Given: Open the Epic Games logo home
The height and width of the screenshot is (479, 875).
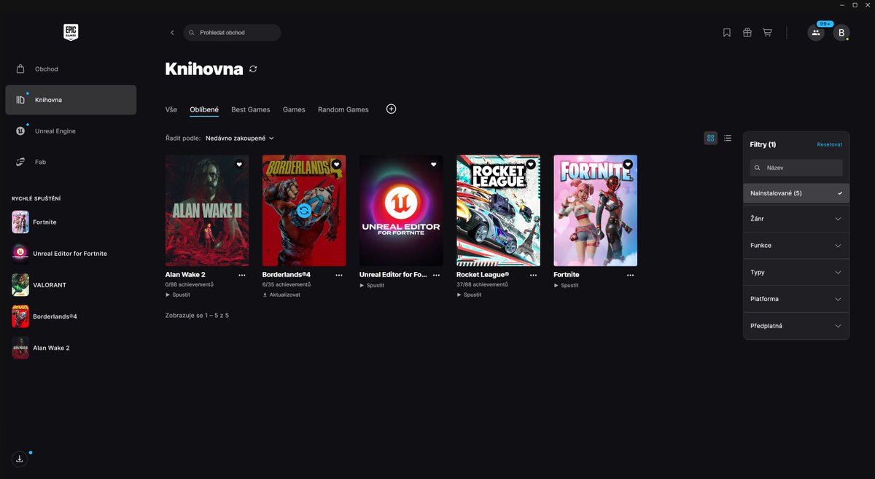Looking at the screenshot, I should [x=71, y=32].
